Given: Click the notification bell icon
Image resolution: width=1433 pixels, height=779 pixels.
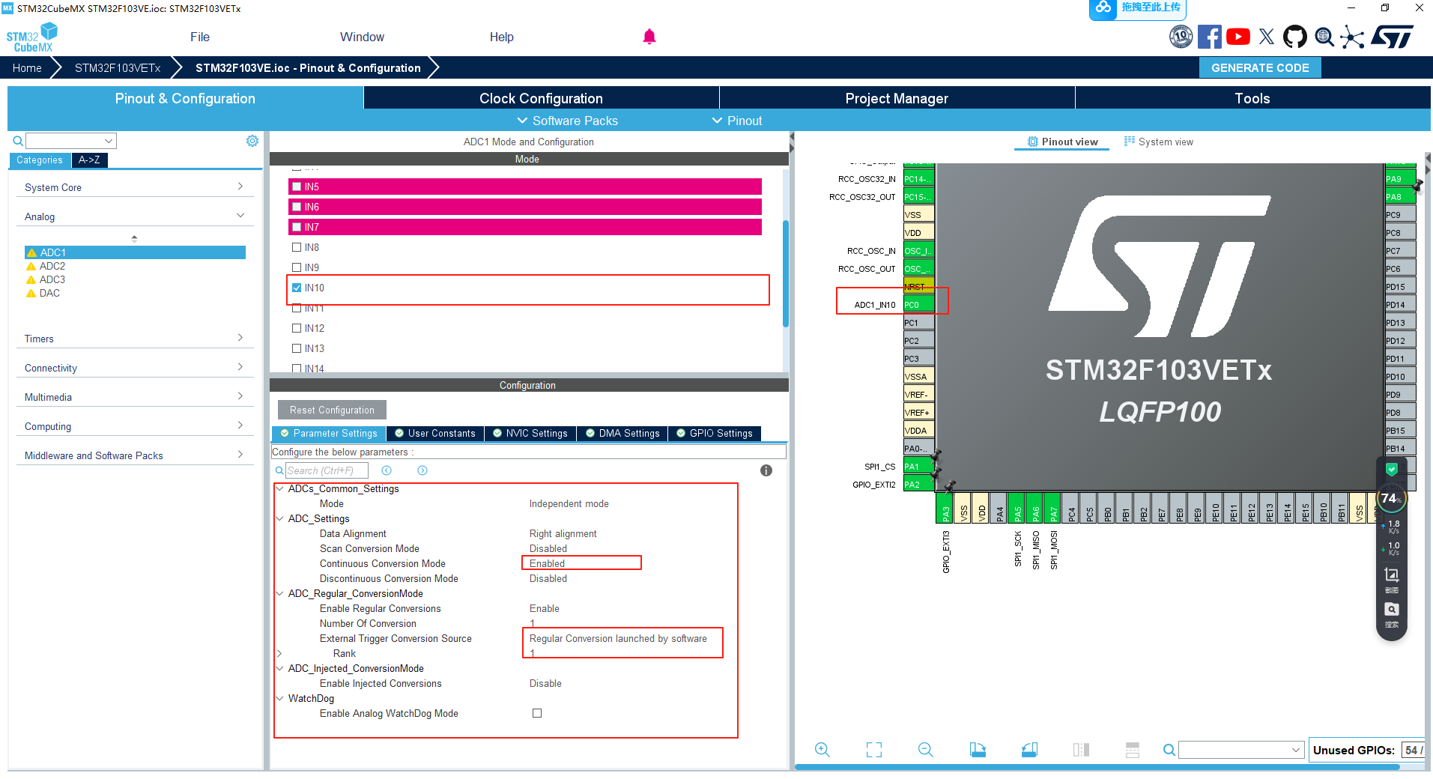Looking at the screenshot, I should pos(649,37).
